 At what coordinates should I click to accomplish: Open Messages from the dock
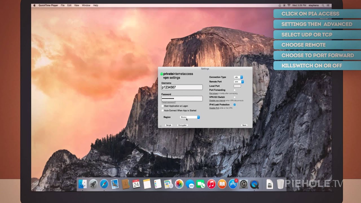pyautogui.click(x=190, y=185)
